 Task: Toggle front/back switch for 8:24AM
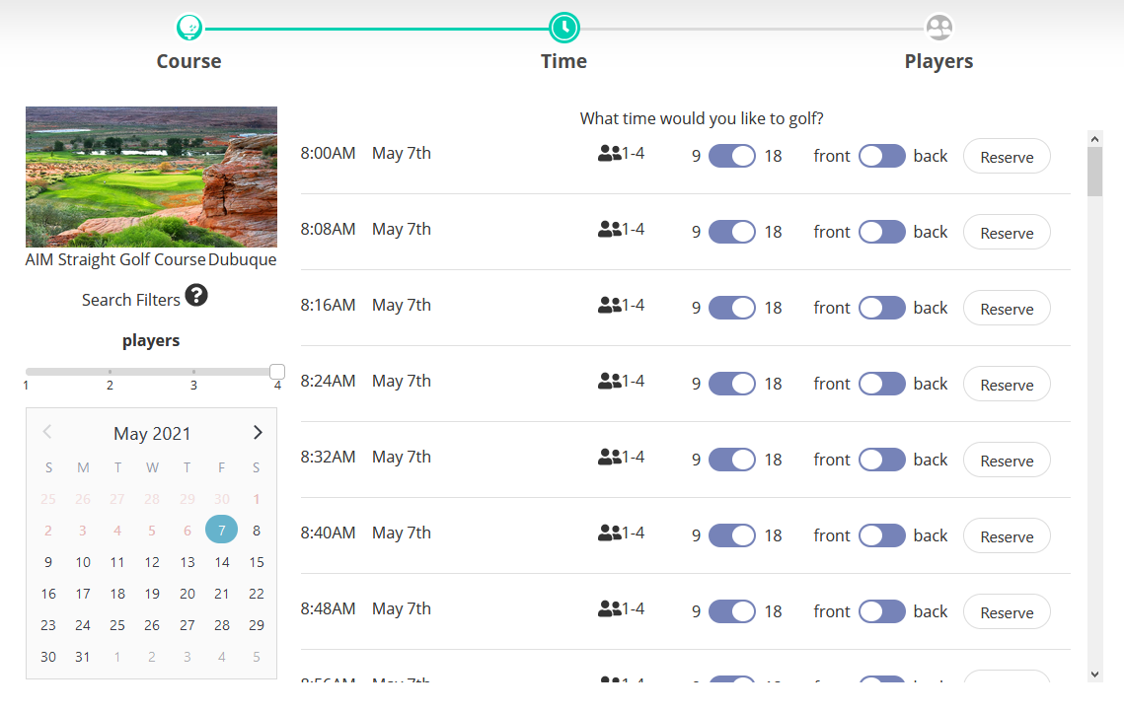(x=882, y=384)
